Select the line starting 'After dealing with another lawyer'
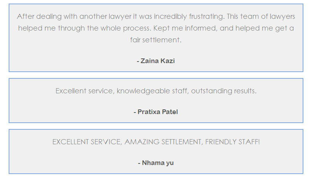Image resolution: width=327 pixels, height=196 pixels. pyautogui.click(x=156, y=16)
